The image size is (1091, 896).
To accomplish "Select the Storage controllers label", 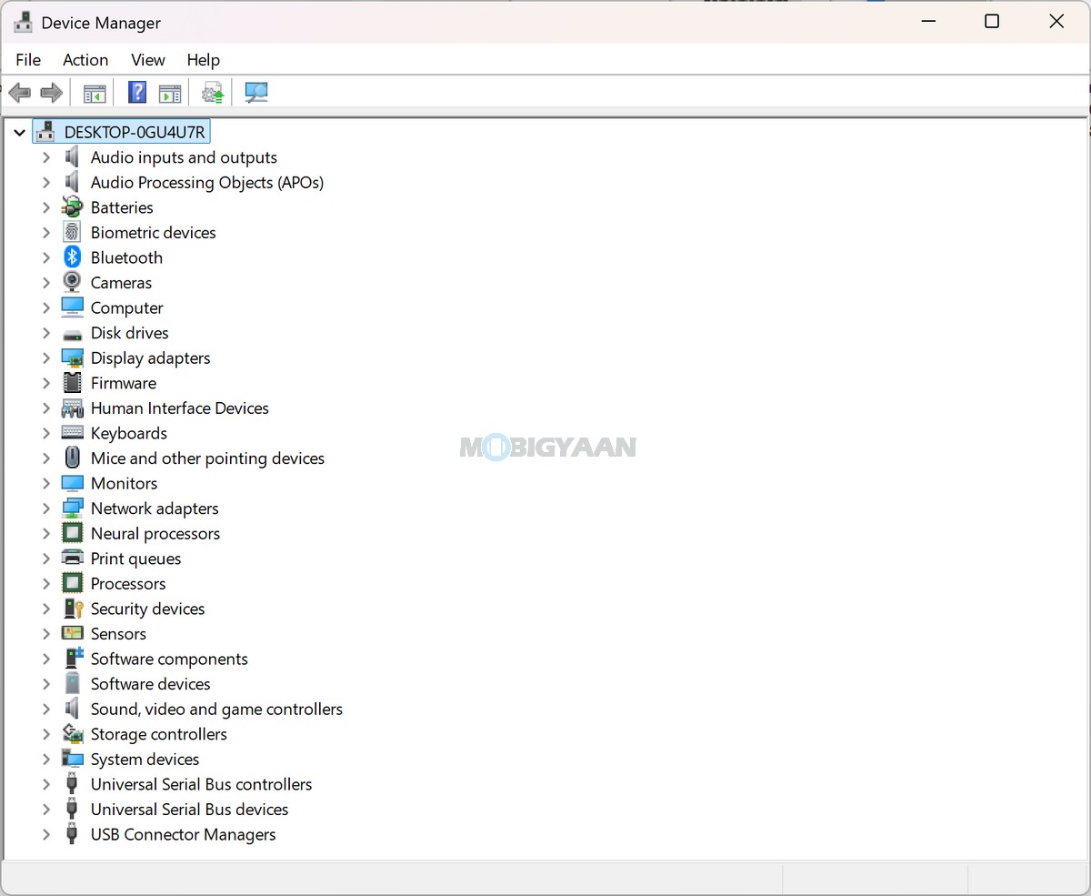I will (159, 734).
